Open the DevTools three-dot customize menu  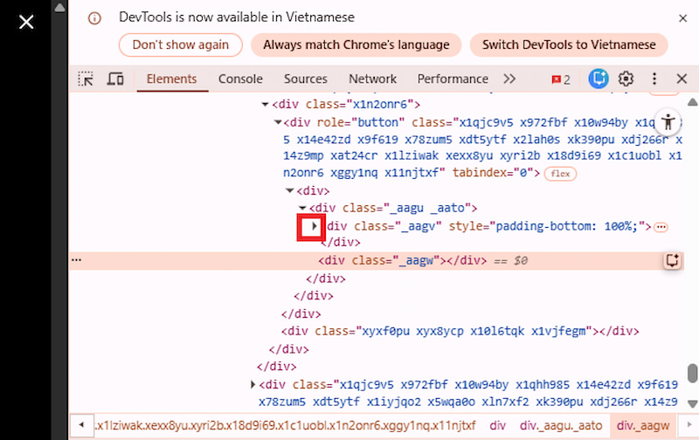click(x=654, y=79)
